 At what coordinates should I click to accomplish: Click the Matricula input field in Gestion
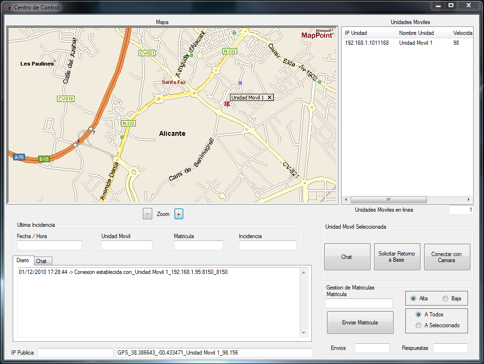[x=359, y=303]
